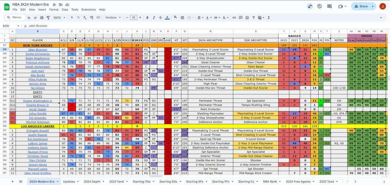Click the insert comment icon

[241, 18]
